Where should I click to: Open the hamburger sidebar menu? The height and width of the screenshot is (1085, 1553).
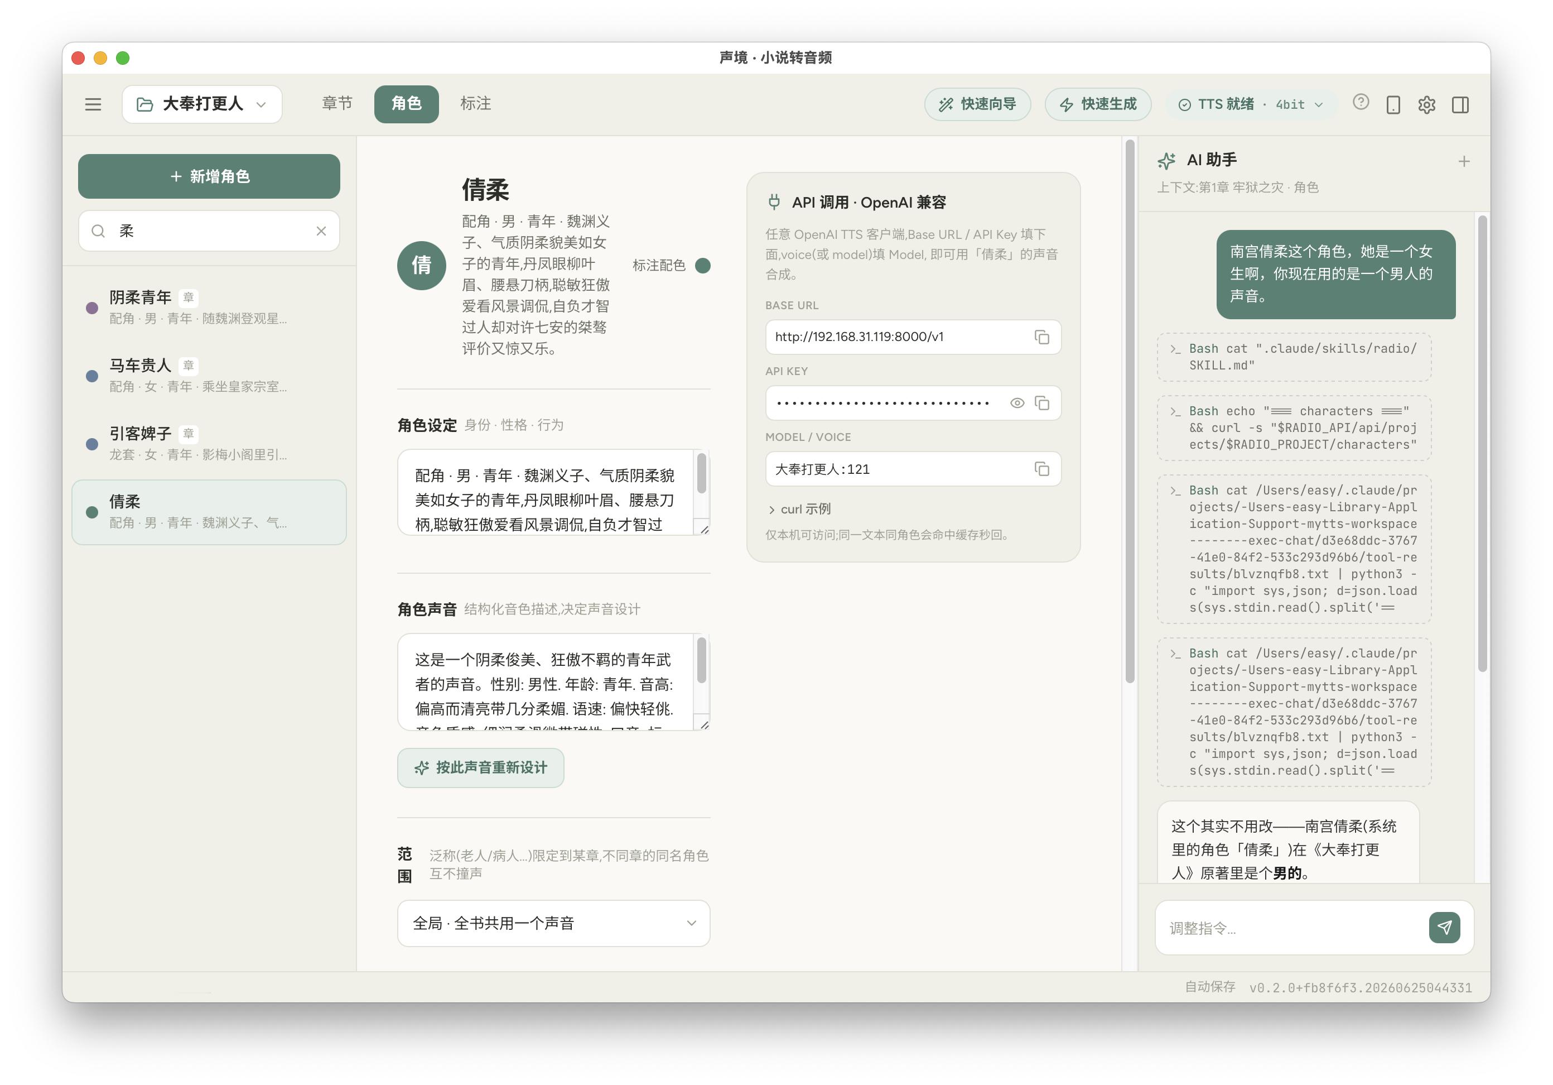(x=93, y=104)
